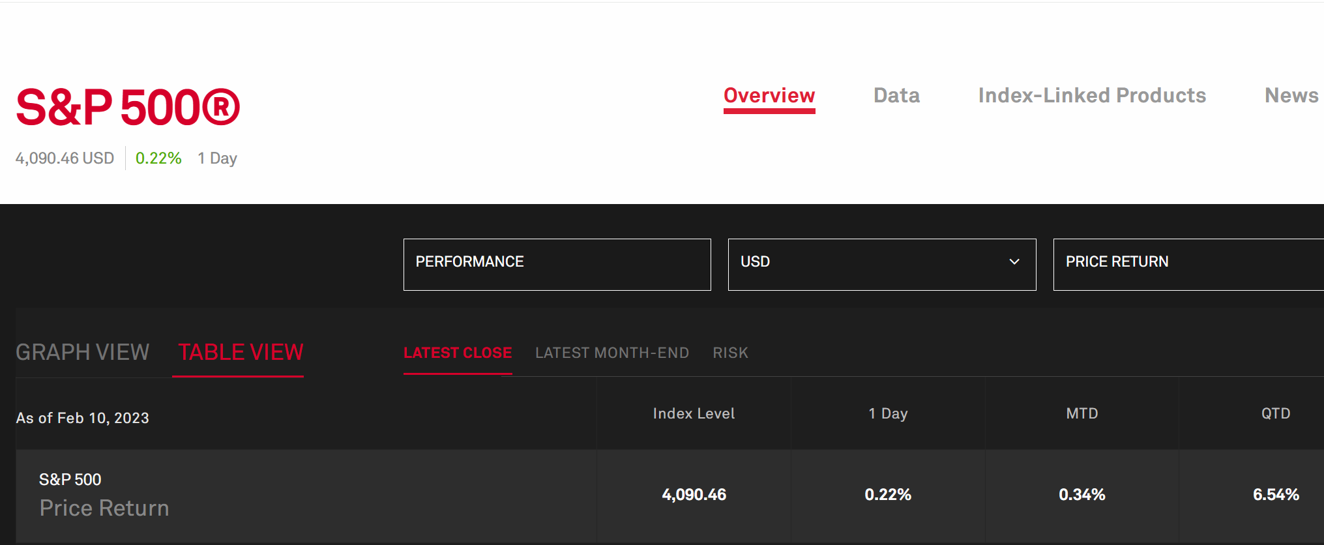The width and height of the screenshot is (1324, 545).
Task: Select TABLE VIEW tab
Action: (x=241, y=353)
